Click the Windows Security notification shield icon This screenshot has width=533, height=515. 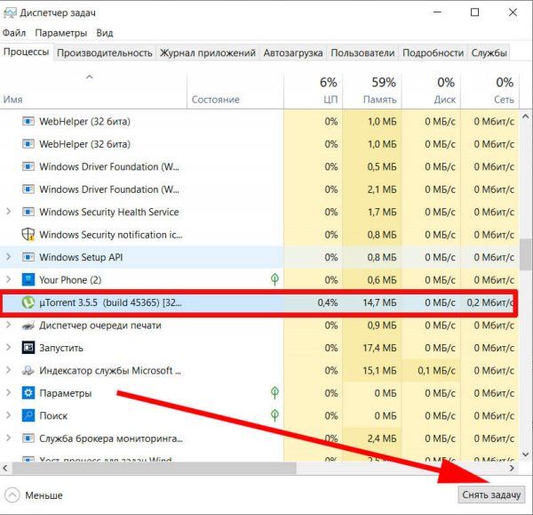[x=28, y=235]
